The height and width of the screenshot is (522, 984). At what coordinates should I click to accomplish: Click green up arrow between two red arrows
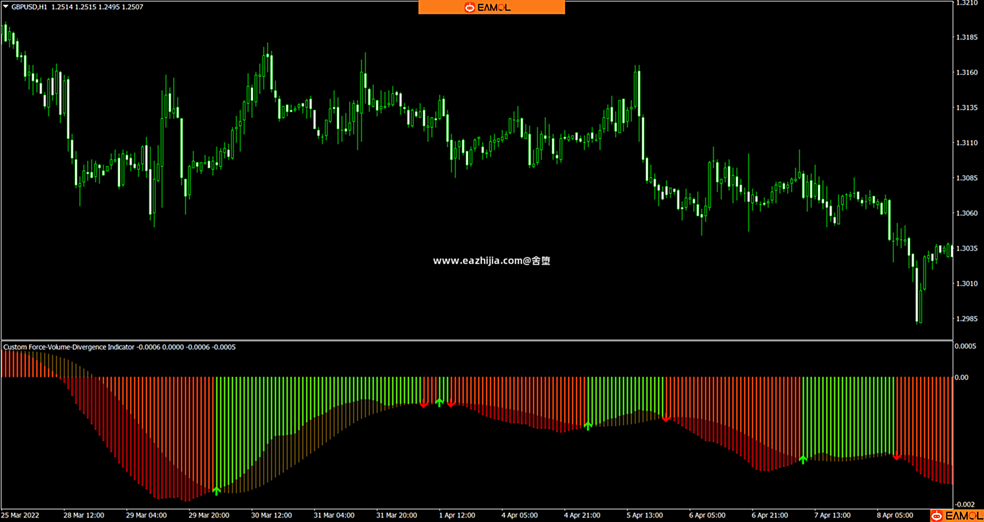(x=439, y=402)
